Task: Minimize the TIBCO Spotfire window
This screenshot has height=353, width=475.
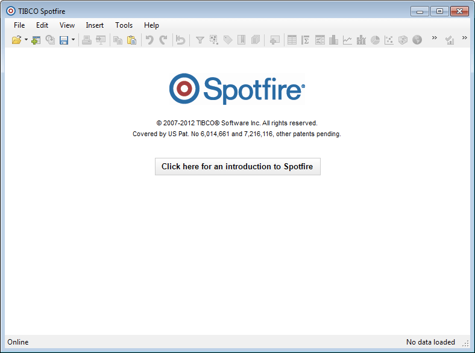Action: [420, 11]
